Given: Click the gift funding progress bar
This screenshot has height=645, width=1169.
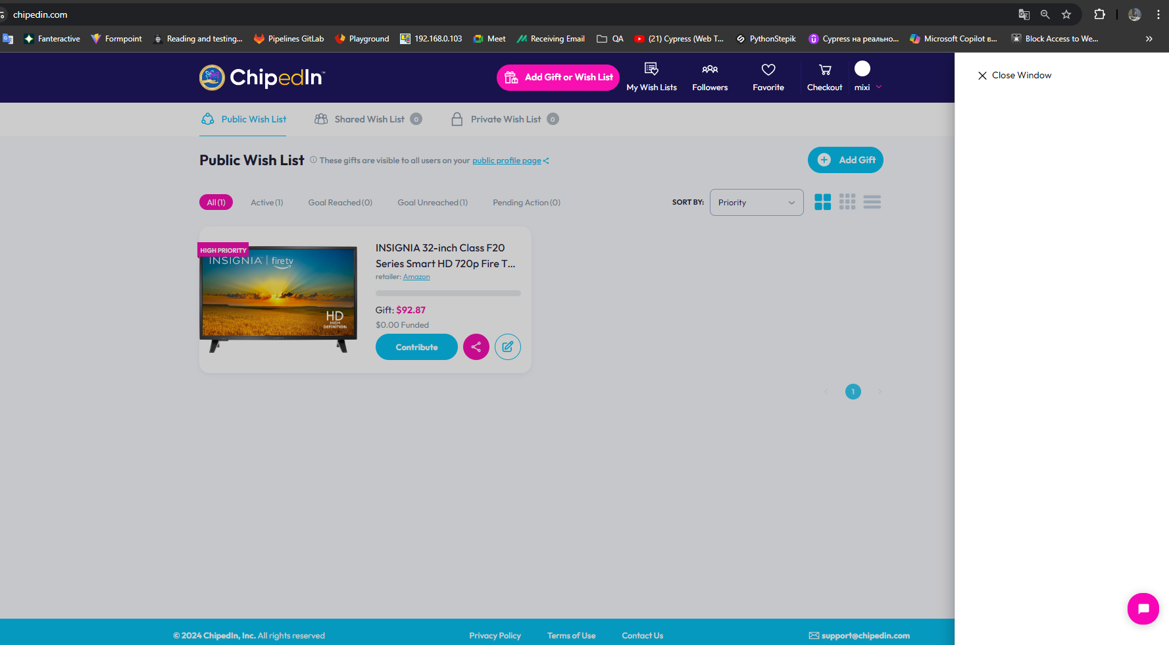Looking at the screenshot, I should tap(448, 293).
